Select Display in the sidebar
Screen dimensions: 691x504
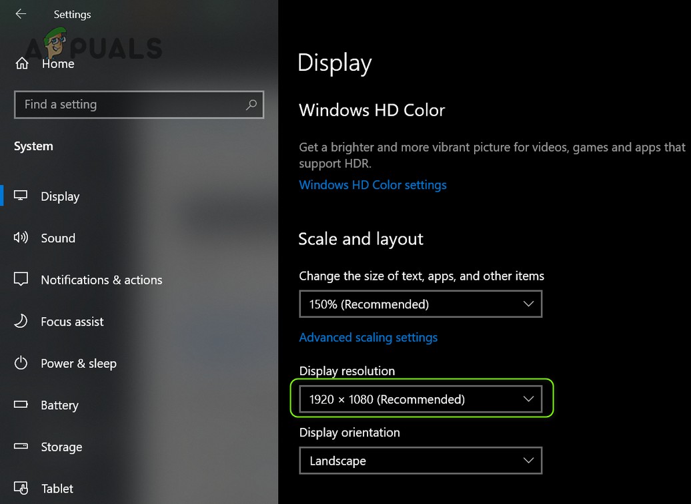click(60, 196)
